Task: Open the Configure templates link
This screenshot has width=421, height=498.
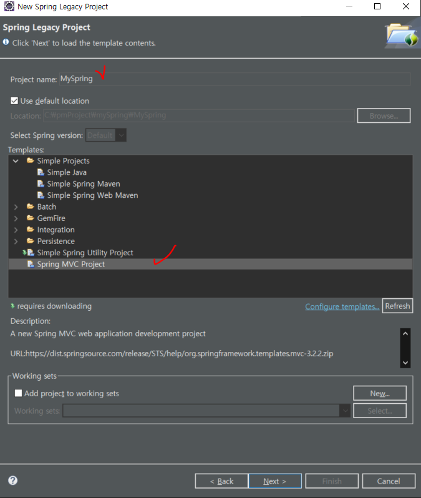Action: [x=342, y=306]
